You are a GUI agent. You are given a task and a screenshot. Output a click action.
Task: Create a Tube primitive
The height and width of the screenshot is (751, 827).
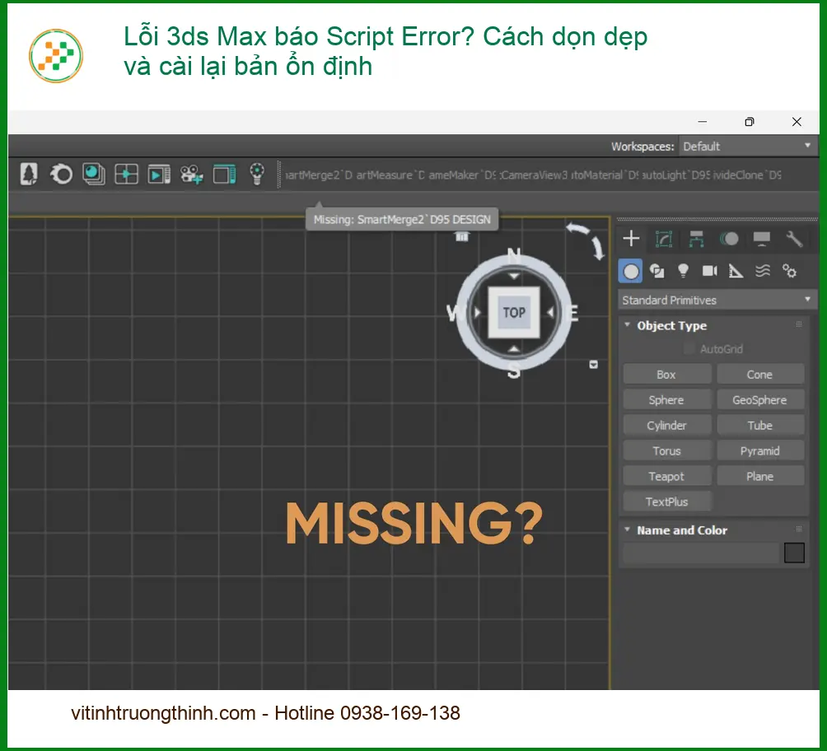tap(760, 425)
